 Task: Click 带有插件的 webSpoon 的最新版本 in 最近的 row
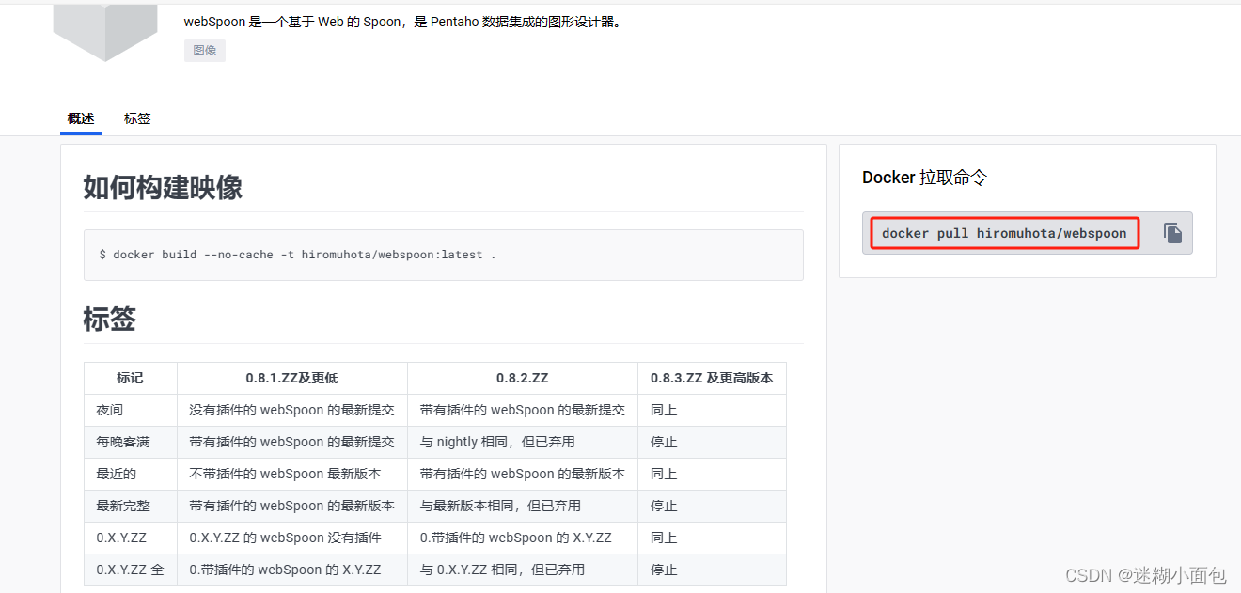coord(523,474)
